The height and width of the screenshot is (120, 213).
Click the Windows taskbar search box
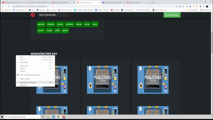point(22,117)
